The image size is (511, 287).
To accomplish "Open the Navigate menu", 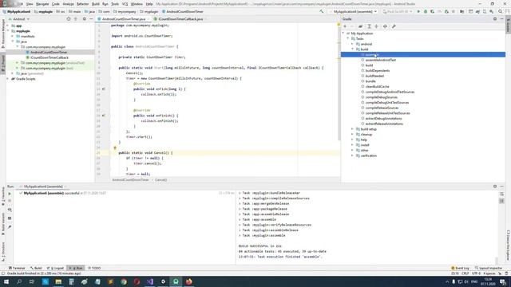I will 42,4.
